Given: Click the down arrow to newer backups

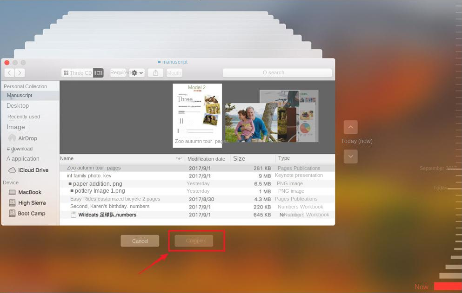Looking at the screenshot, I should click(x=350, y=156).
